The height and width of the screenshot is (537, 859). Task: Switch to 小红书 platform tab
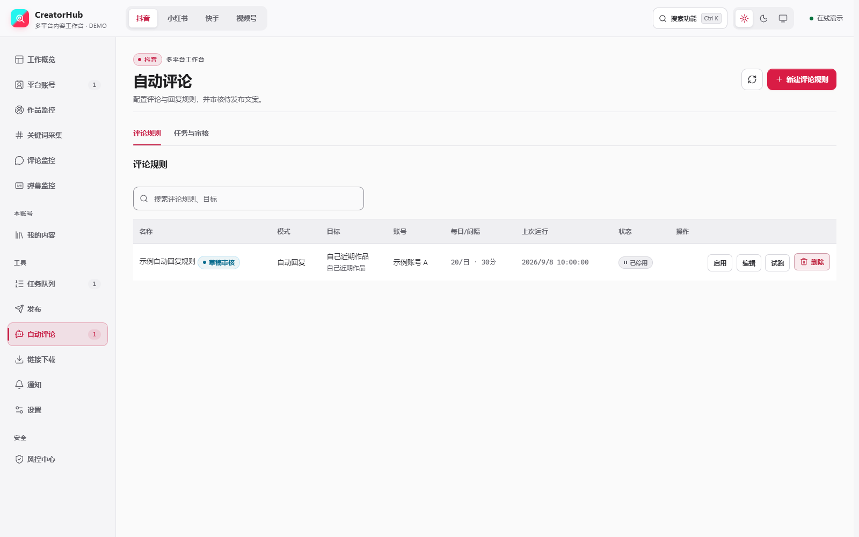pos(178,18)
